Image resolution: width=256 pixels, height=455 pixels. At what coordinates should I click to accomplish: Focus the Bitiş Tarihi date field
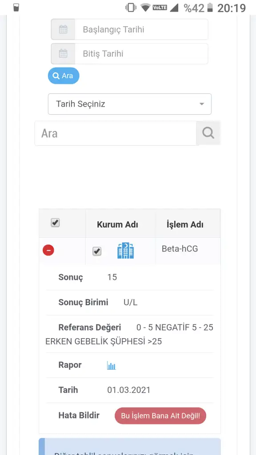(x=141, y=54)
